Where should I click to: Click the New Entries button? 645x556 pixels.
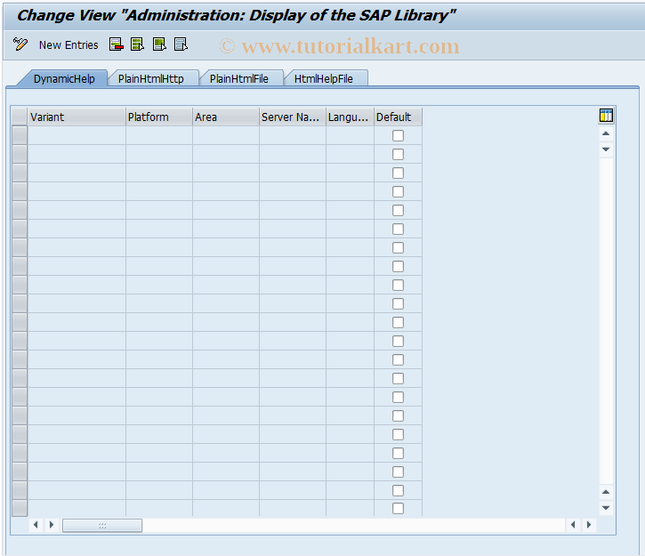pyautogui.click(x=69, y=44)
